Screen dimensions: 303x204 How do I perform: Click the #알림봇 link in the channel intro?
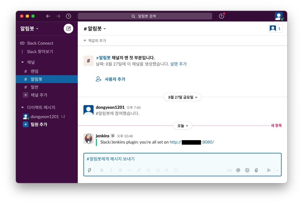[x=103, y=58]
